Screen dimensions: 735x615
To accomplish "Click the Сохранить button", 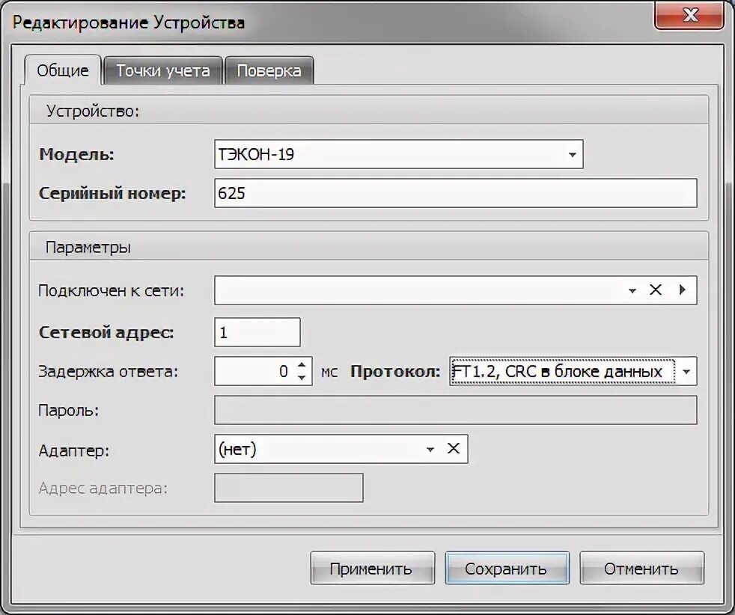I will click(507, 568).
